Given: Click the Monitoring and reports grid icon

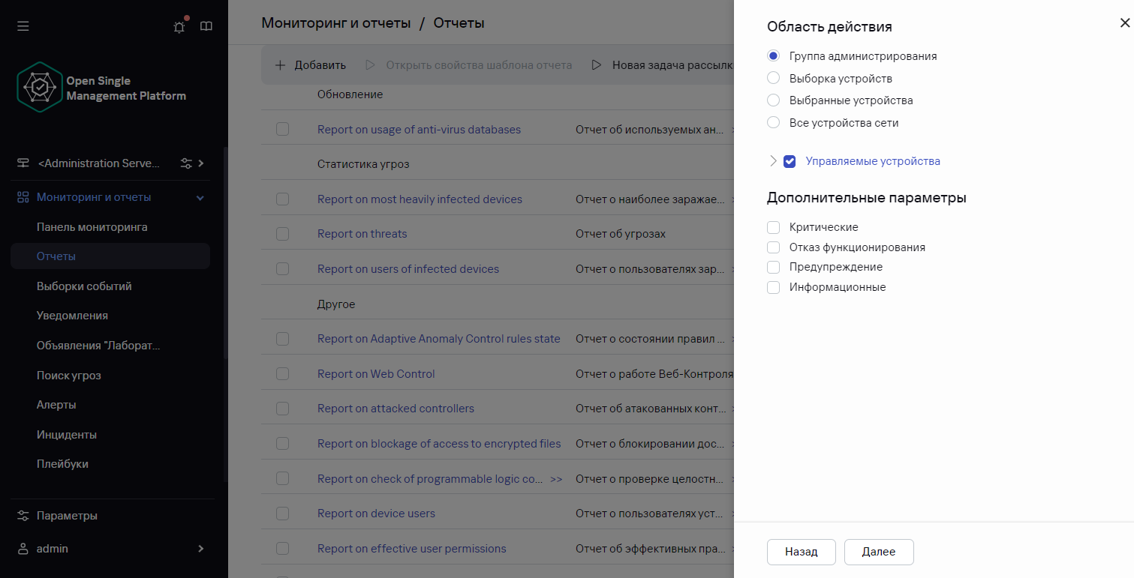Looking at the screenshot, I should pyautogui.click(x=23, y=197).
